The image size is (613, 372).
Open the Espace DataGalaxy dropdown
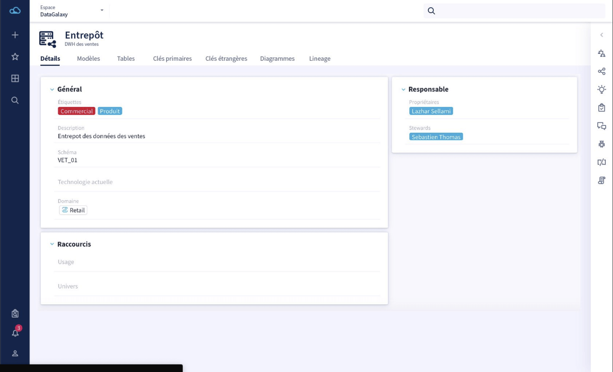pos(72,11)
